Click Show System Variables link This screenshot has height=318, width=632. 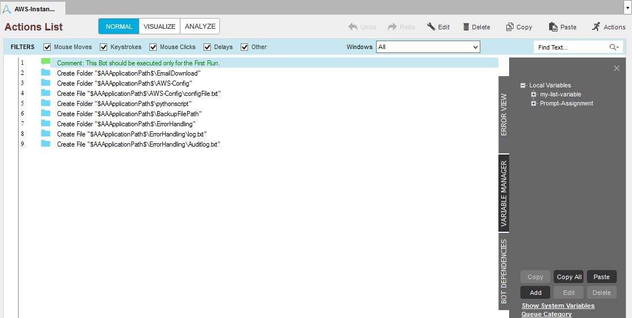click(558, 306)
